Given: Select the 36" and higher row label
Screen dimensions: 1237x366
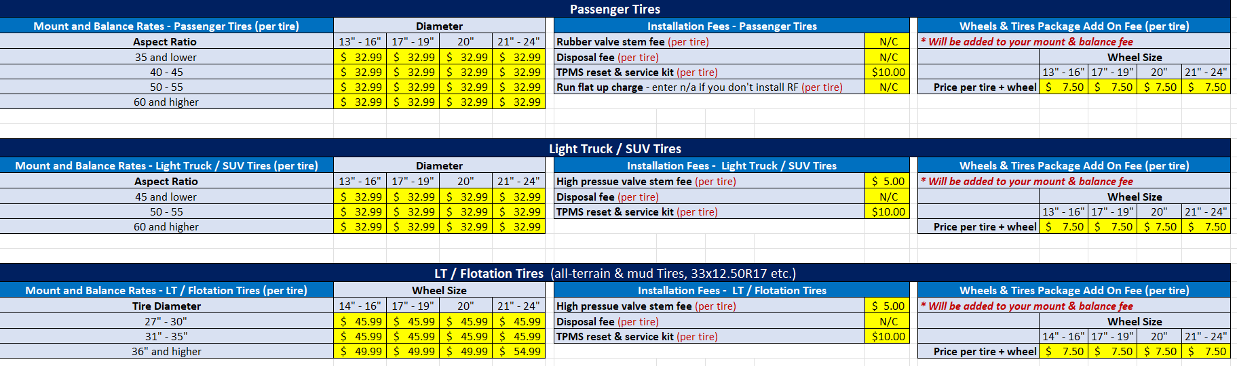Looking at the screenshot, I should point(166,351).
